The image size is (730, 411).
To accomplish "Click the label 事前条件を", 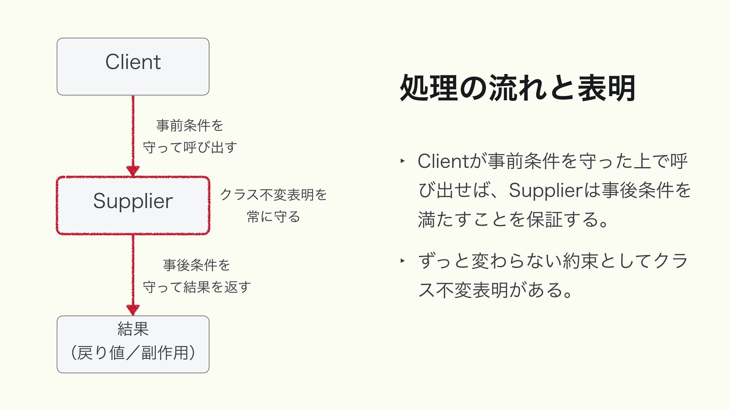I will click(189, 125).
